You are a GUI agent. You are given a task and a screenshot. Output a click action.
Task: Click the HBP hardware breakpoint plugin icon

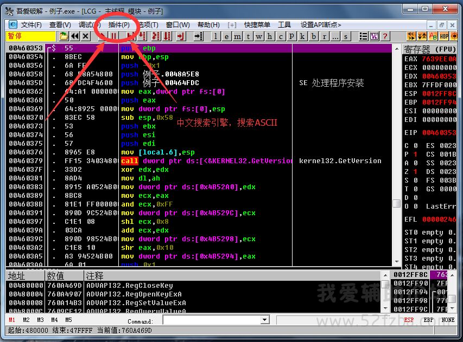[x=444, y=36]
